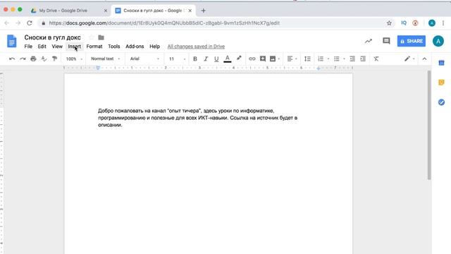Image resolution: width=451 pixels, height=254 pixels.
Task: Toggle underline formatting
Action: (x=216, y=59)
